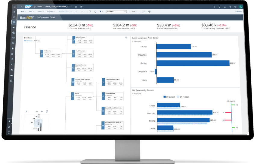
Task: Select the Payroll tree node
Action: [82, 96]
